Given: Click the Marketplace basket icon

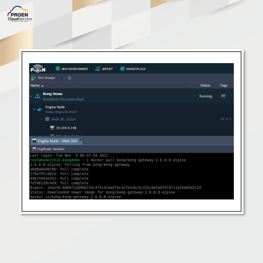Looking at the screenshot, I should pos(122,69).
